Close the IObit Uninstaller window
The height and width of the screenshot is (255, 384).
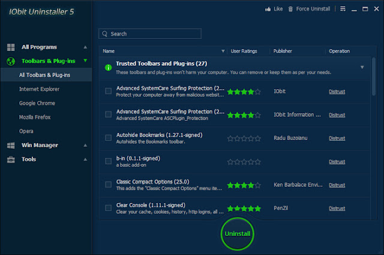[376, 9]
